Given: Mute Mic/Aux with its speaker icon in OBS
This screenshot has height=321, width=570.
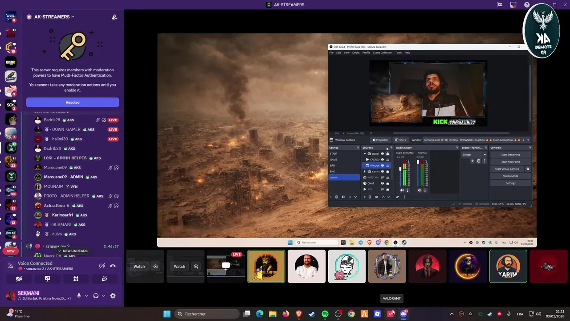Looking at the screenshot, I should coord(419,190).
